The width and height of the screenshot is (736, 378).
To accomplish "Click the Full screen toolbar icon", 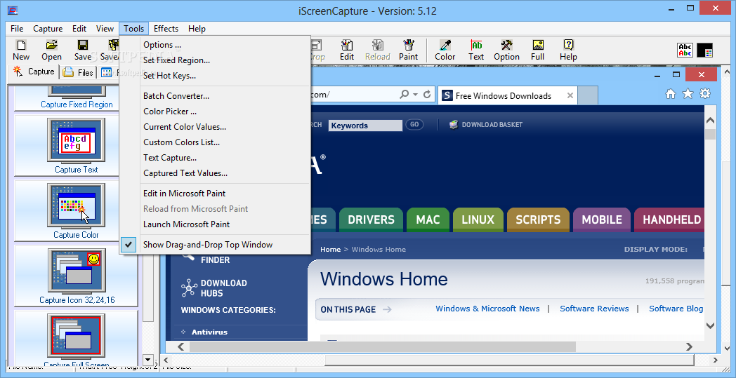I will (x=537, y=50).
